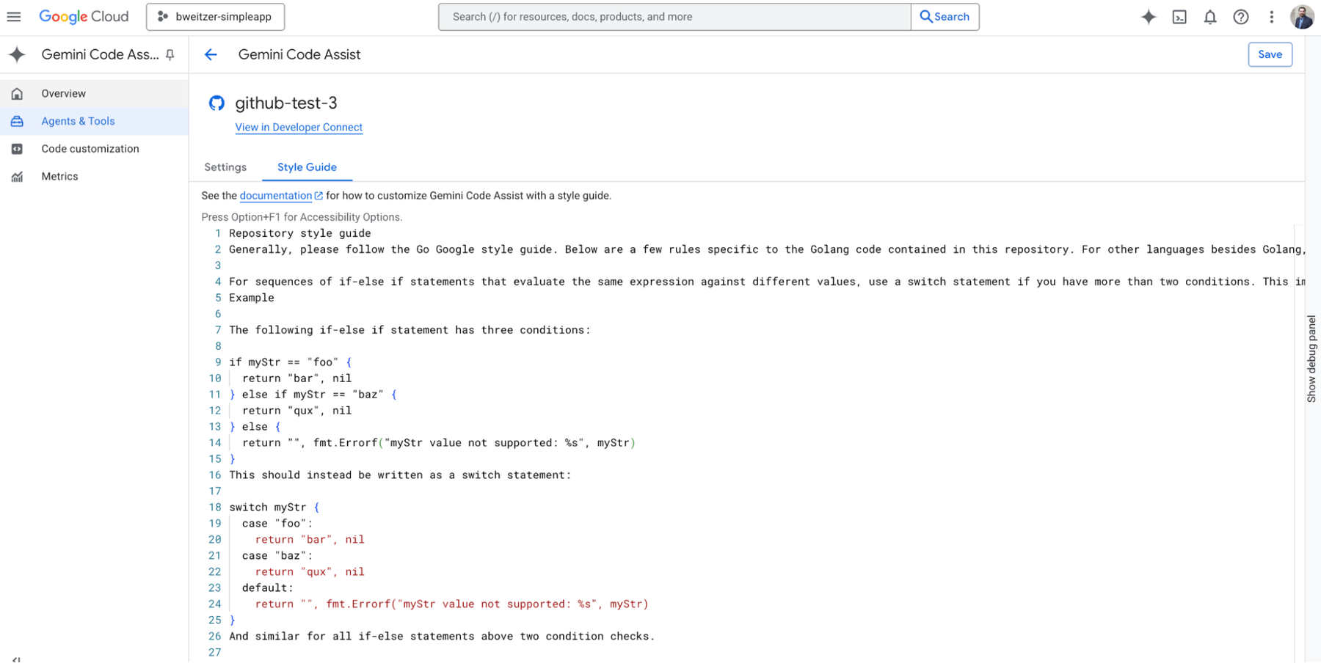Screen dimensions: 1321x663
Task: Navigate to Code customization in sidebar
Action: point(90,149)
